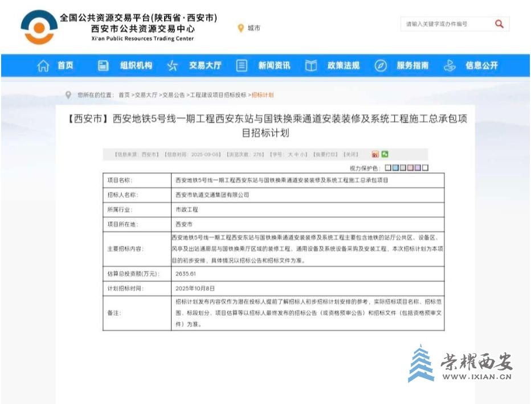
Task: Click the 计划招标时间 label cell
Action: (137, 288)
